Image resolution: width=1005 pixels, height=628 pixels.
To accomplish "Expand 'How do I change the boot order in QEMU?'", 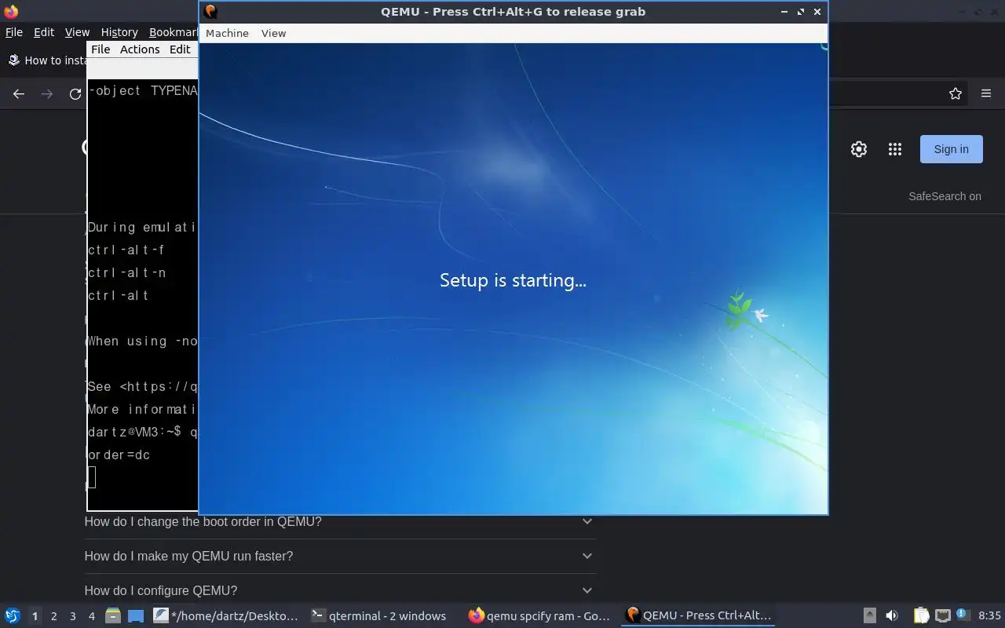I will pyautogui.click(x=340, y=521).
